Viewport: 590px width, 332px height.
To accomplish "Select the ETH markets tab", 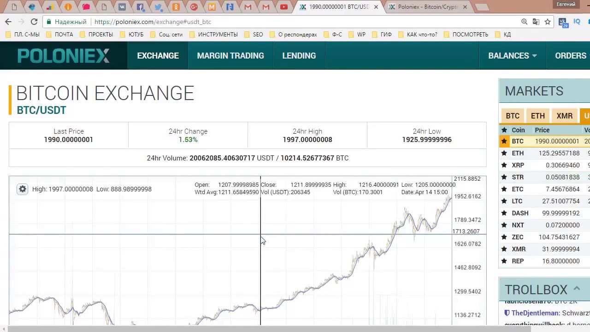I will click(538, 116).
